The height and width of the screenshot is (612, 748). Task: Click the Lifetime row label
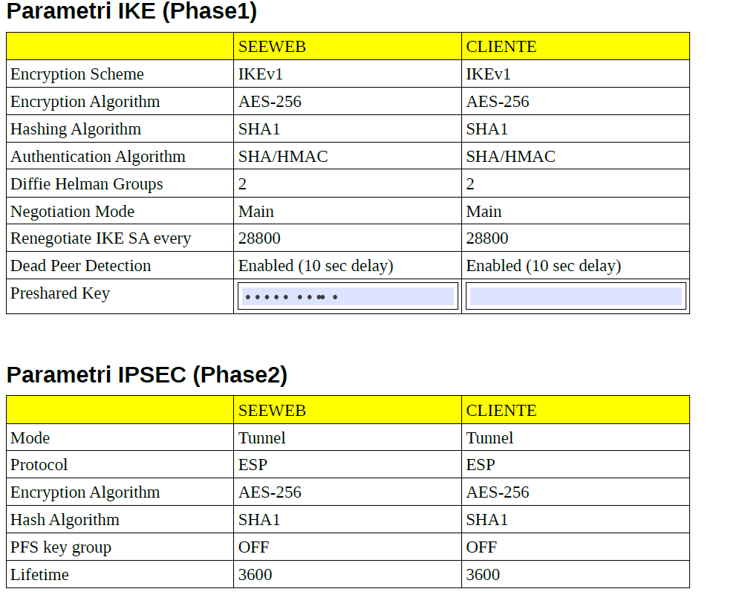39,575
